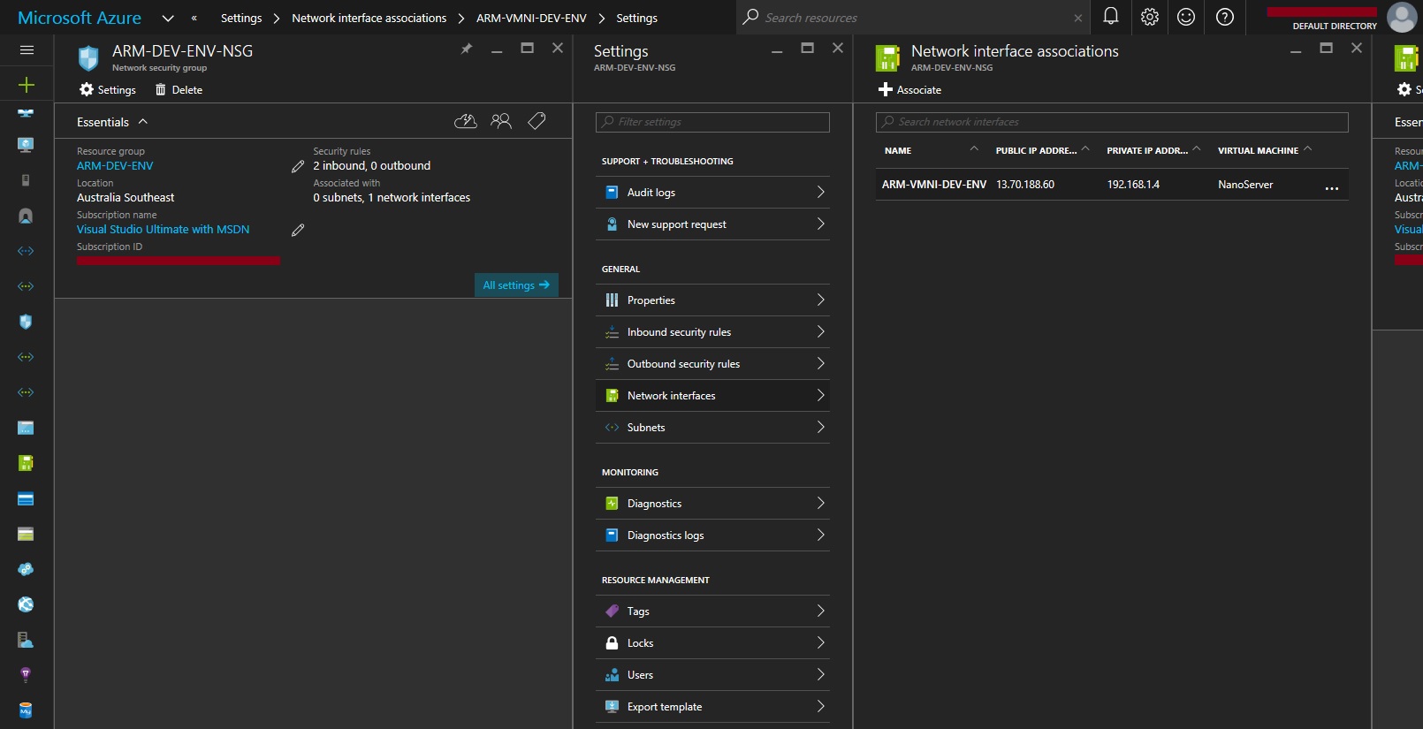The height and width of the screenshot is (729, 1423).
Task: Open New support request
Action: pos(712,224)
